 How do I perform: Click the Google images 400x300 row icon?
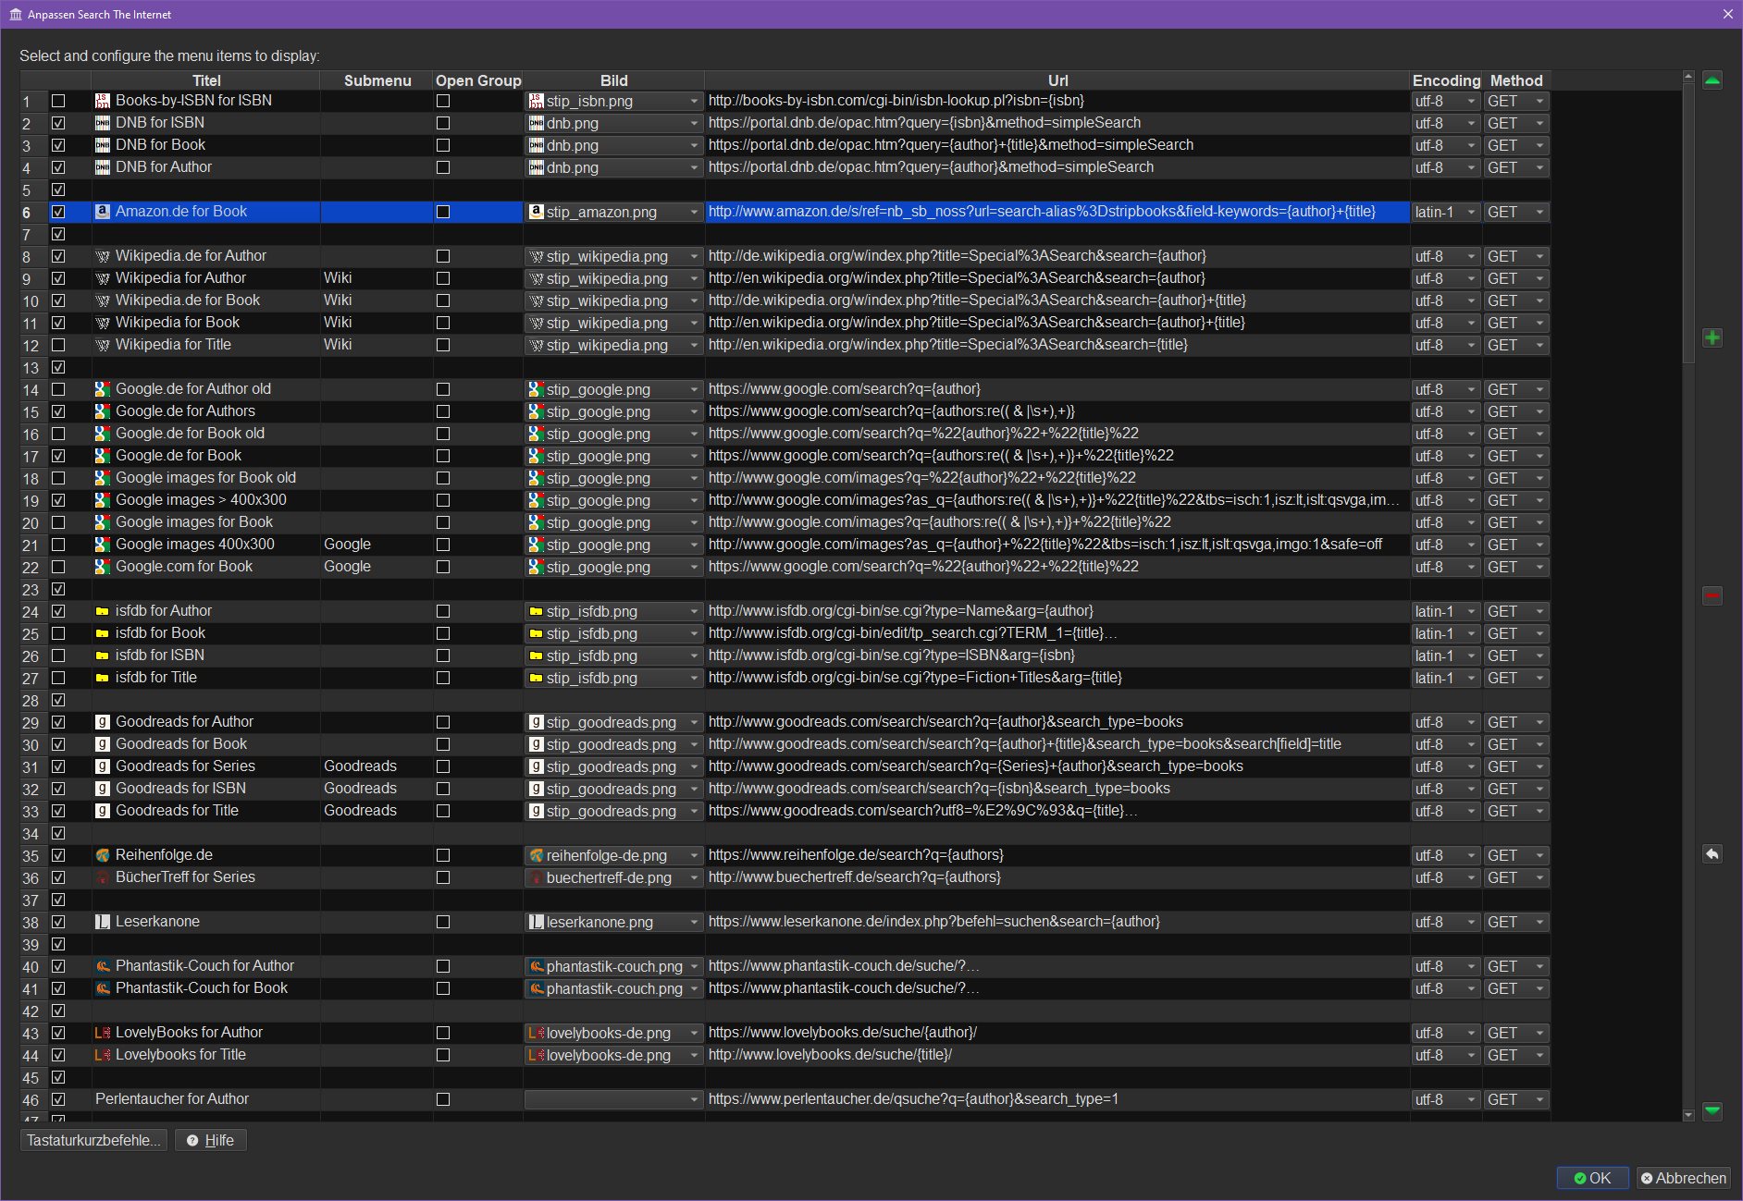tap(103, 545)
